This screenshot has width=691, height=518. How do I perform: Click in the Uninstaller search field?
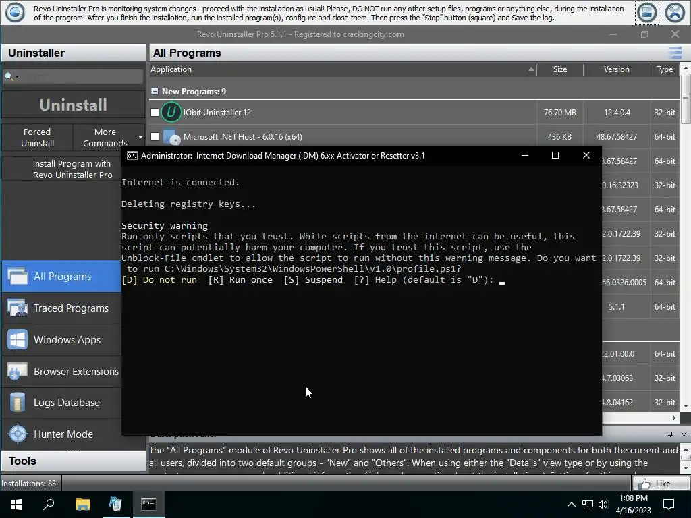point(82,77)
